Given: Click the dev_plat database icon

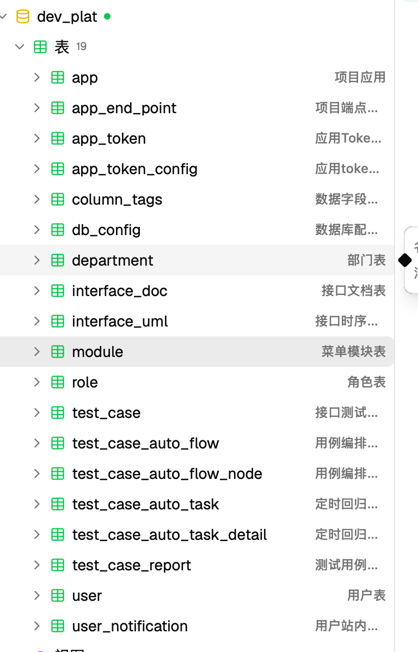Looking at the screenshot, I should [x=22, y=17].
